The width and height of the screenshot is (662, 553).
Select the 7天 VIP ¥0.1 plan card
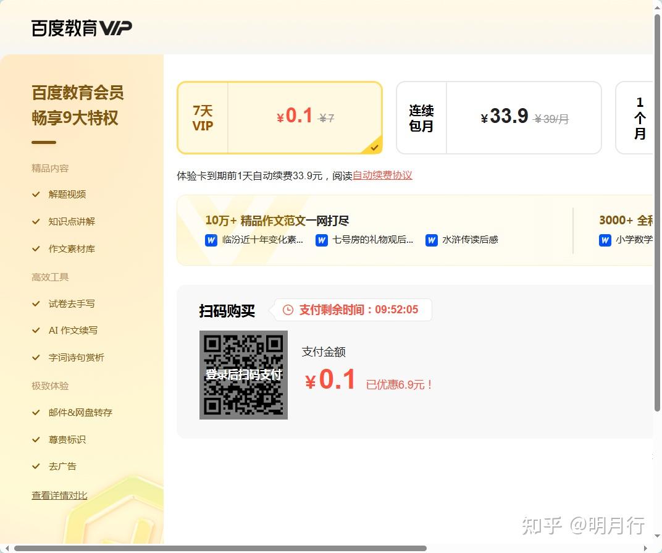tap(280, 118)
